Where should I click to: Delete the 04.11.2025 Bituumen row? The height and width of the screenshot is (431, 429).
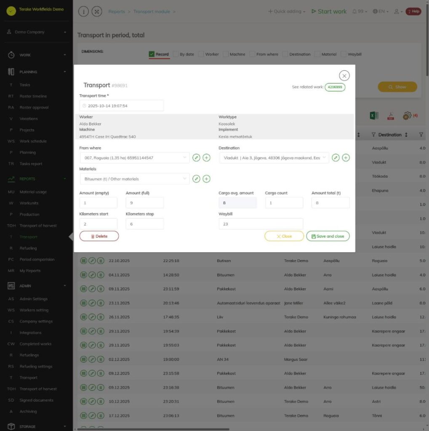pyautogui.click(x=101, y=275)
